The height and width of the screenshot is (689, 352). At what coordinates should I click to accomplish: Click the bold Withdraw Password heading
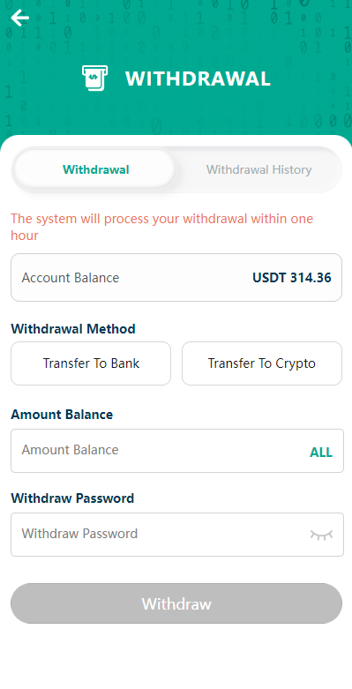click(x=72, y=498)
